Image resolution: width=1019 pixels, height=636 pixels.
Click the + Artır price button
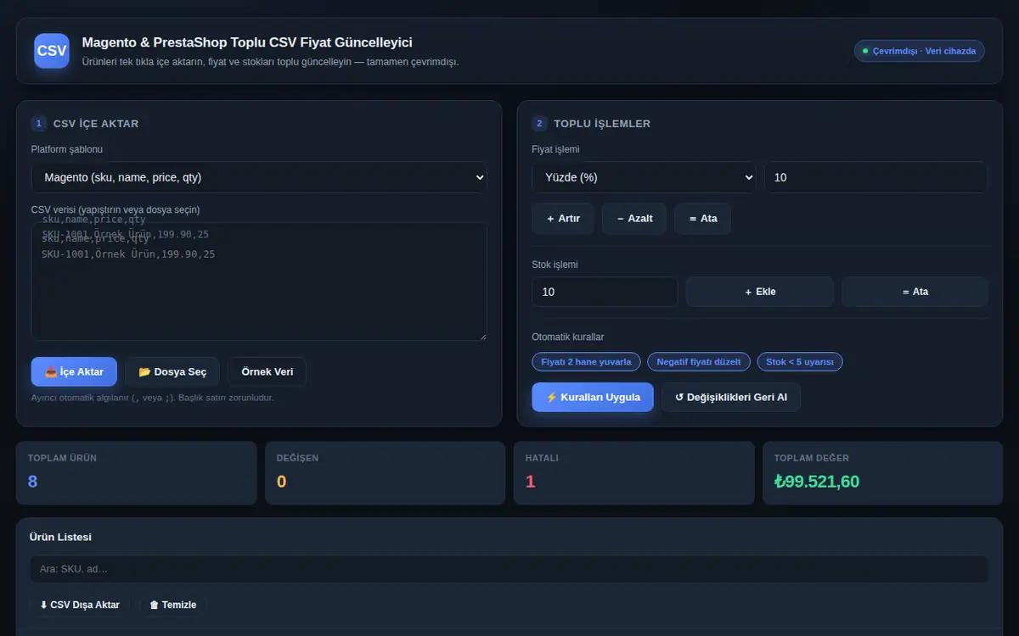(563, 219)
